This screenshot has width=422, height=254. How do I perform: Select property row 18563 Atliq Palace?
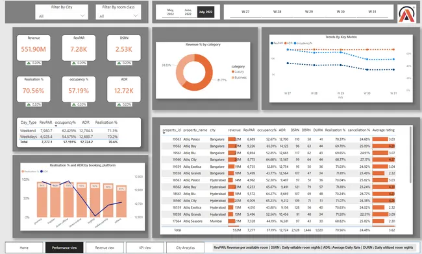click(x=279, y=180)
